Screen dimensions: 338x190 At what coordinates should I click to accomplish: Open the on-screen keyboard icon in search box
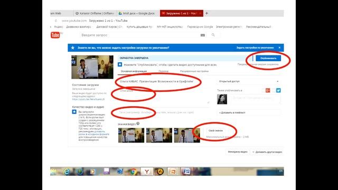[203, 35]
